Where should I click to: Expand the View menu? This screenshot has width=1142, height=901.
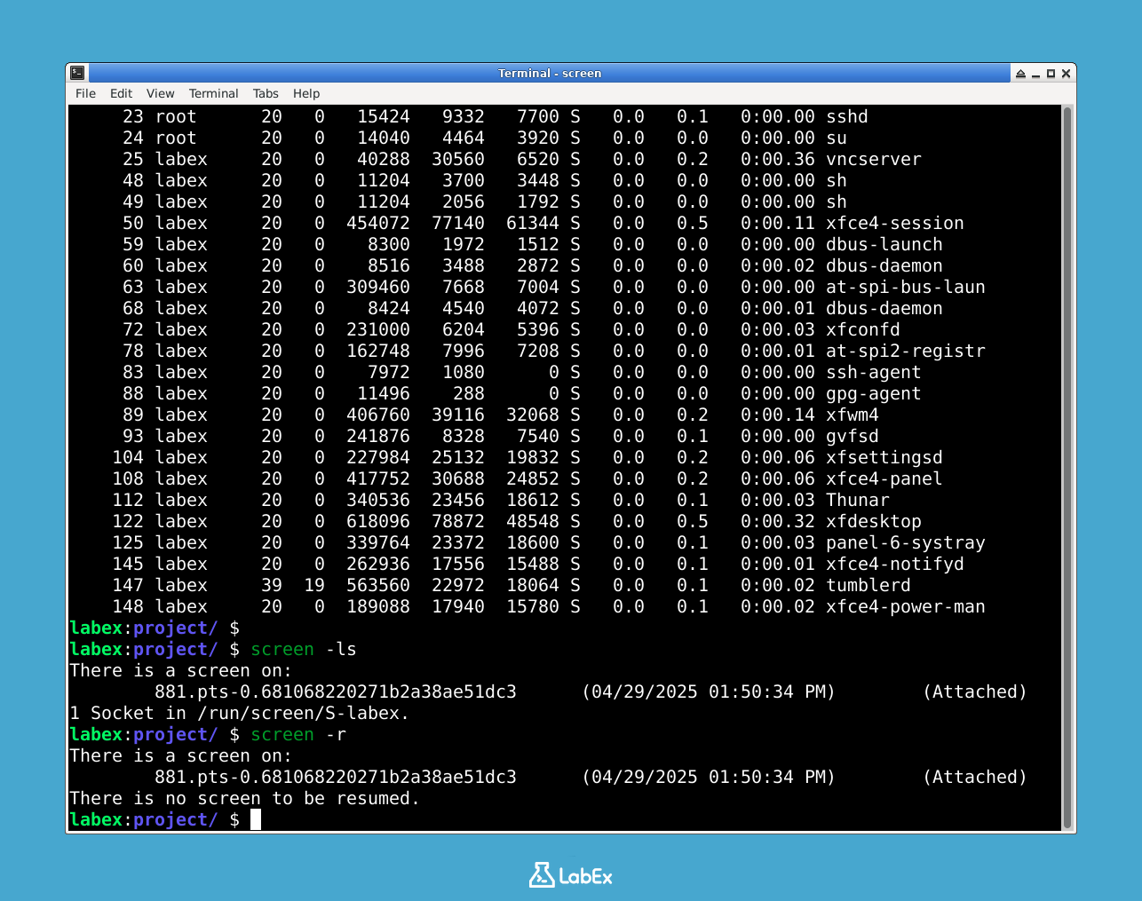[160, 93]
